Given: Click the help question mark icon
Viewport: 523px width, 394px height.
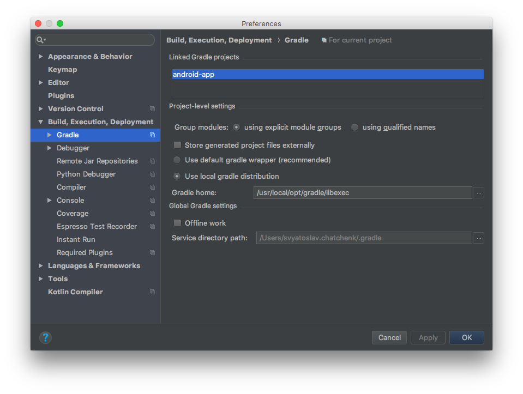Looking at the screenshot, I should coord(45,338).
